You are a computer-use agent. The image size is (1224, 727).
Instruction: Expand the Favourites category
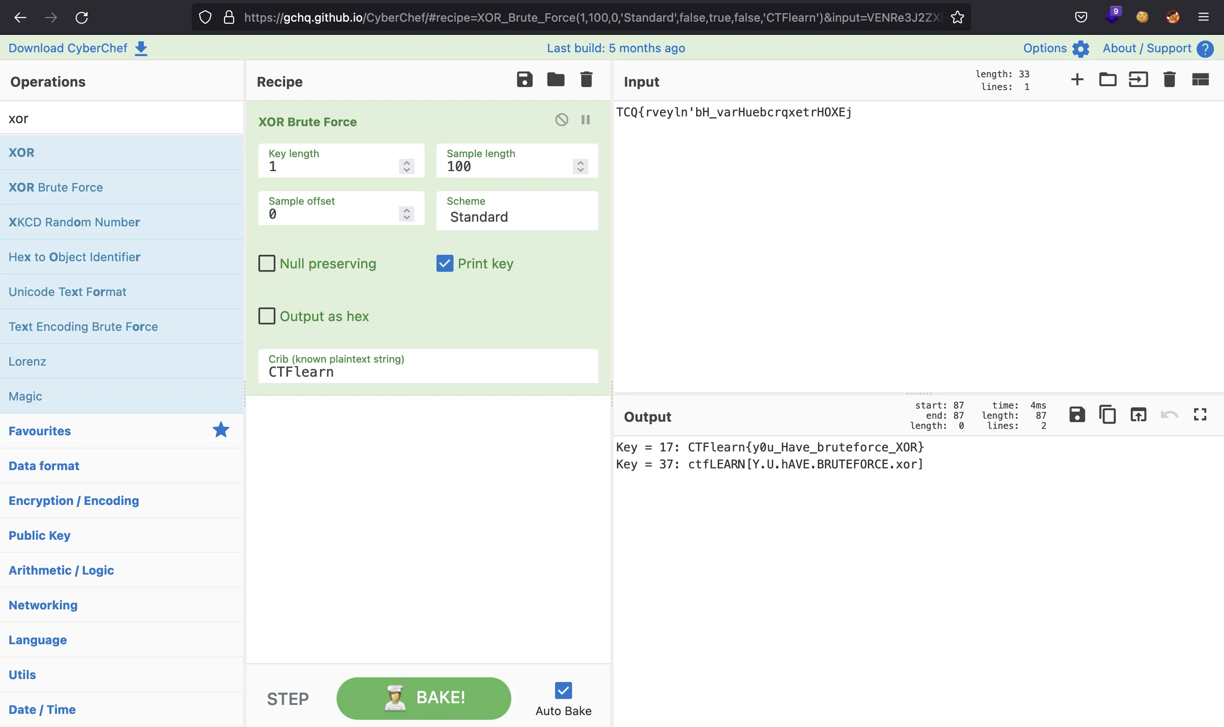click(122, 431)
